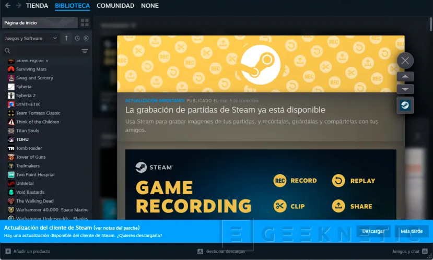Image resolution: width=433 pixels, height=260 pixels.
Task: Open Gestionar descargas
Action: pyautogui.click(x=221, y=252)
